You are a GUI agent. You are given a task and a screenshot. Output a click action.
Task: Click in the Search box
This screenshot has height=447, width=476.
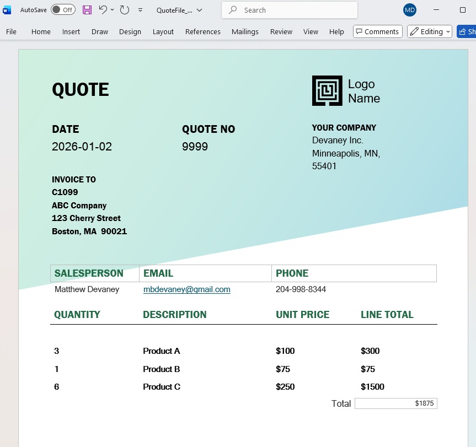pyautogui.click(x=290, y=10)
